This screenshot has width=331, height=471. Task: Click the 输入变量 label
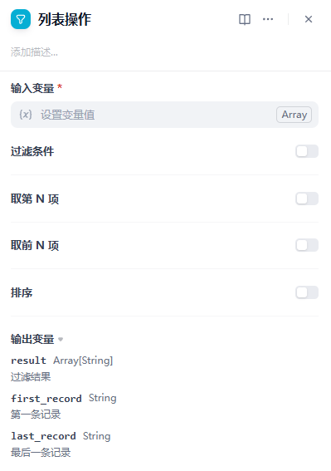[32, 88]
